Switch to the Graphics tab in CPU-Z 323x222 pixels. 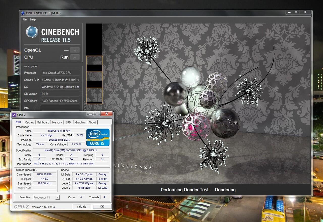80,122
